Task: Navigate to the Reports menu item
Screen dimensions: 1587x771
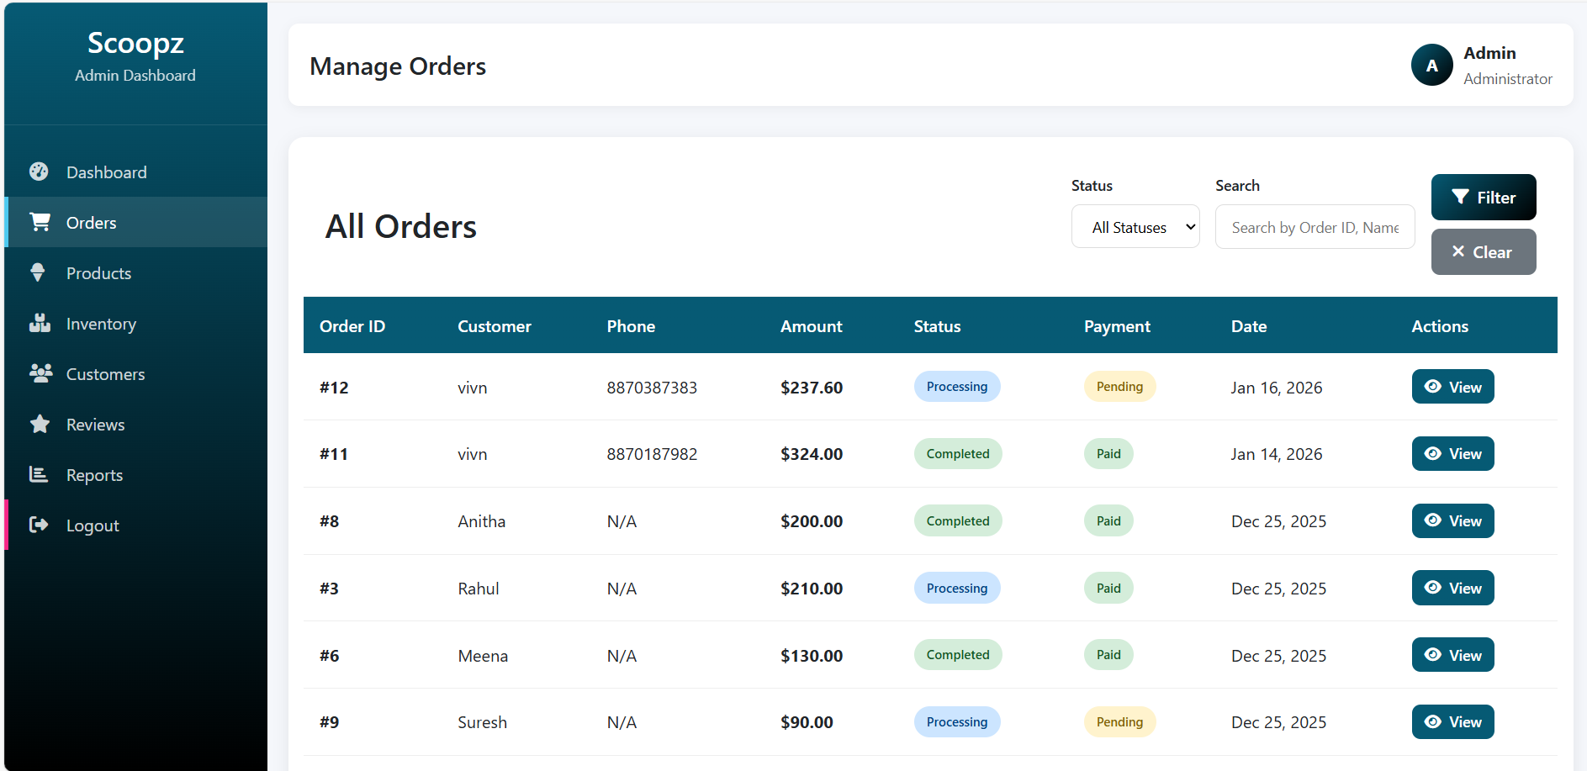Action: coord(94,475)
